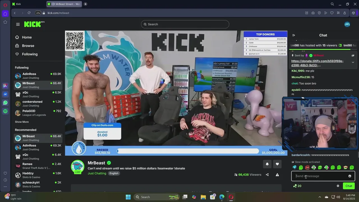This screenshot has width=359, height=202.
Task: Reload the page
Action: [29, 13]
